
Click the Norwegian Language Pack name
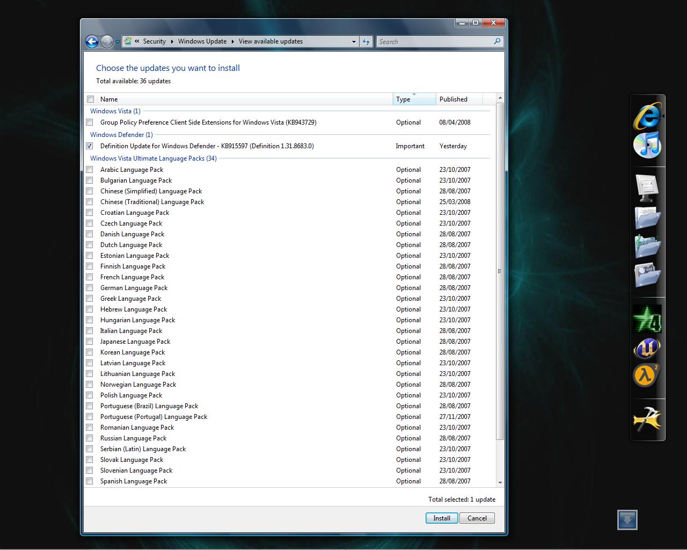pos(138,385)
